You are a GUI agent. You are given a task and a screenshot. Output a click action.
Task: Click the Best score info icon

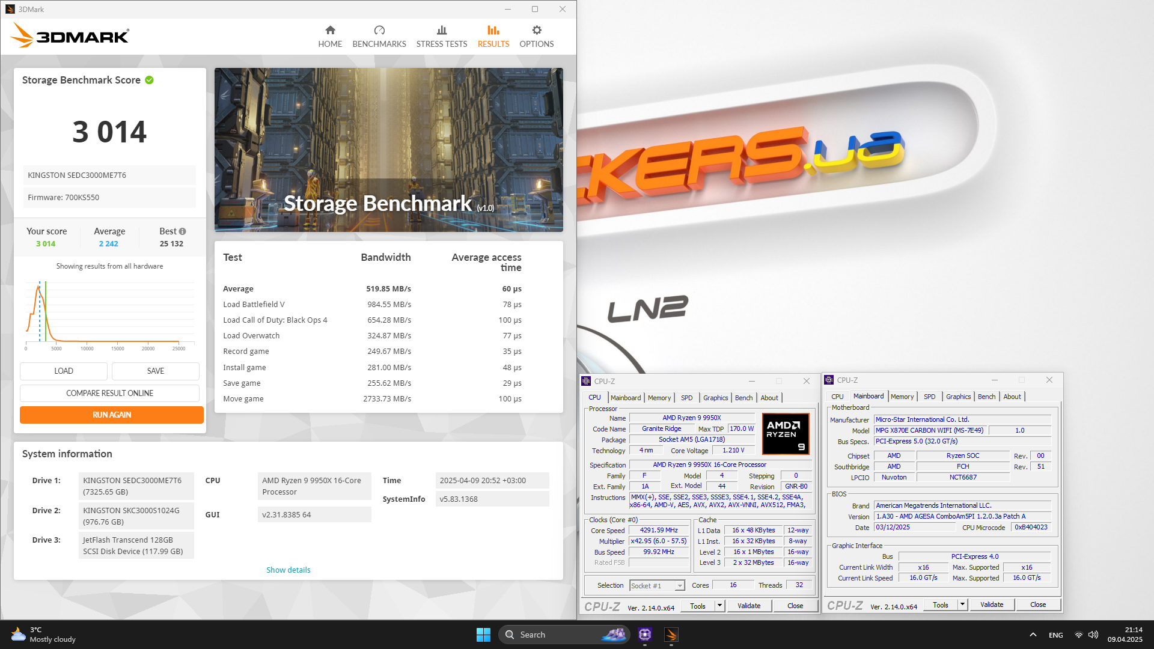point(183,231)
